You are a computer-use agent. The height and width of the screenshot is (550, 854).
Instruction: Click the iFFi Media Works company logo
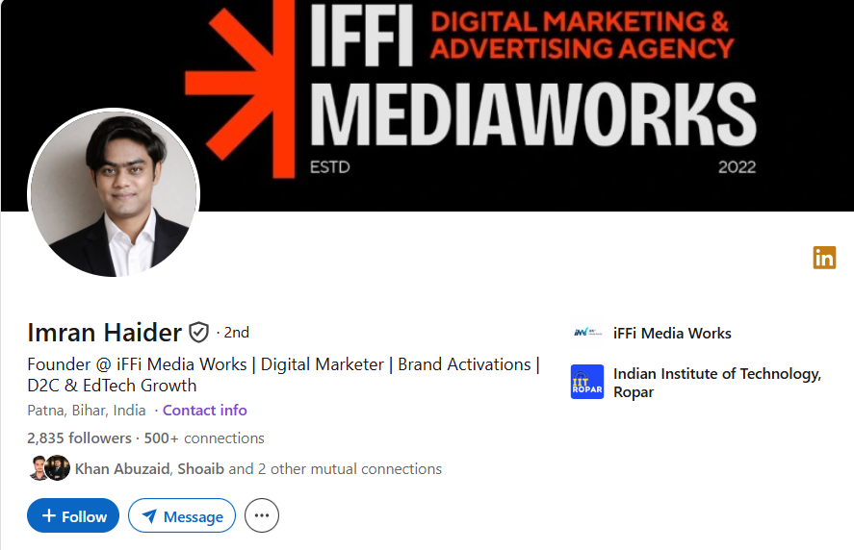(x=587, y=333)
